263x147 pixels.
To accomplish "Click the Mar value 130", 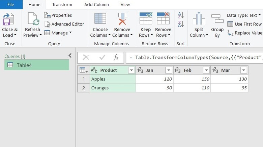I will [x=230, y=79].
